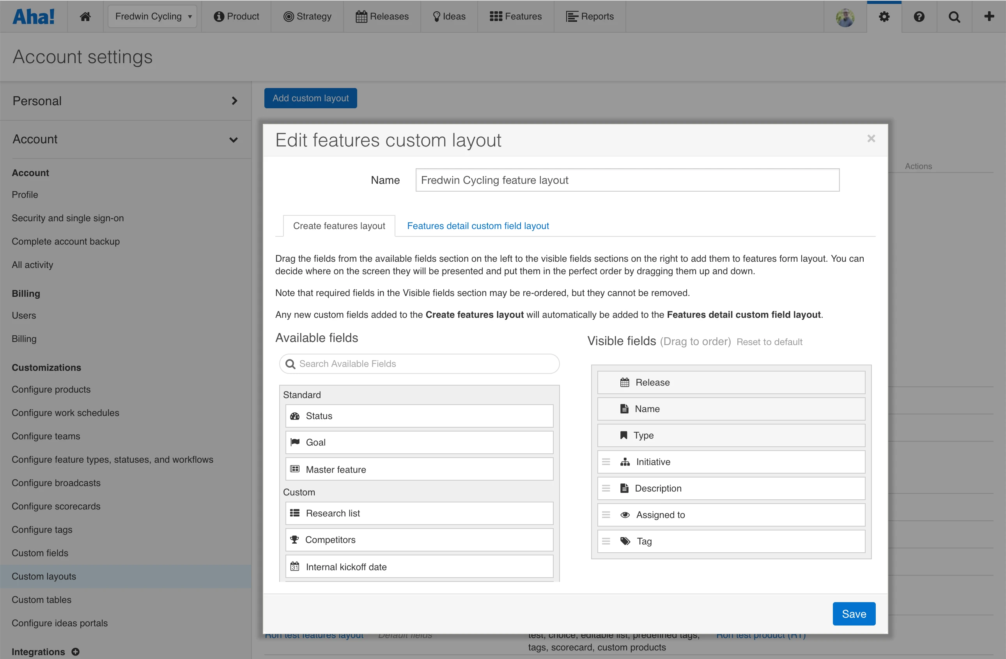Screen dimensions: 1006x659
Task: Close the Edit features custom layout dialog
Action: pyautogui.click(x=871, y=139)
